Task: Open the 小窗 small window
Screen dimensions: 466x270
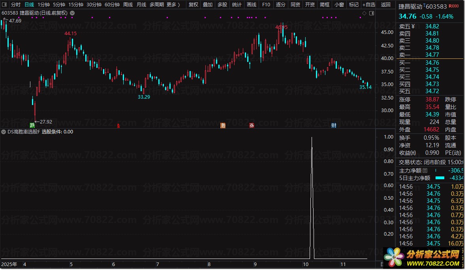Action: pyautogui.click(x=339, y=4)
